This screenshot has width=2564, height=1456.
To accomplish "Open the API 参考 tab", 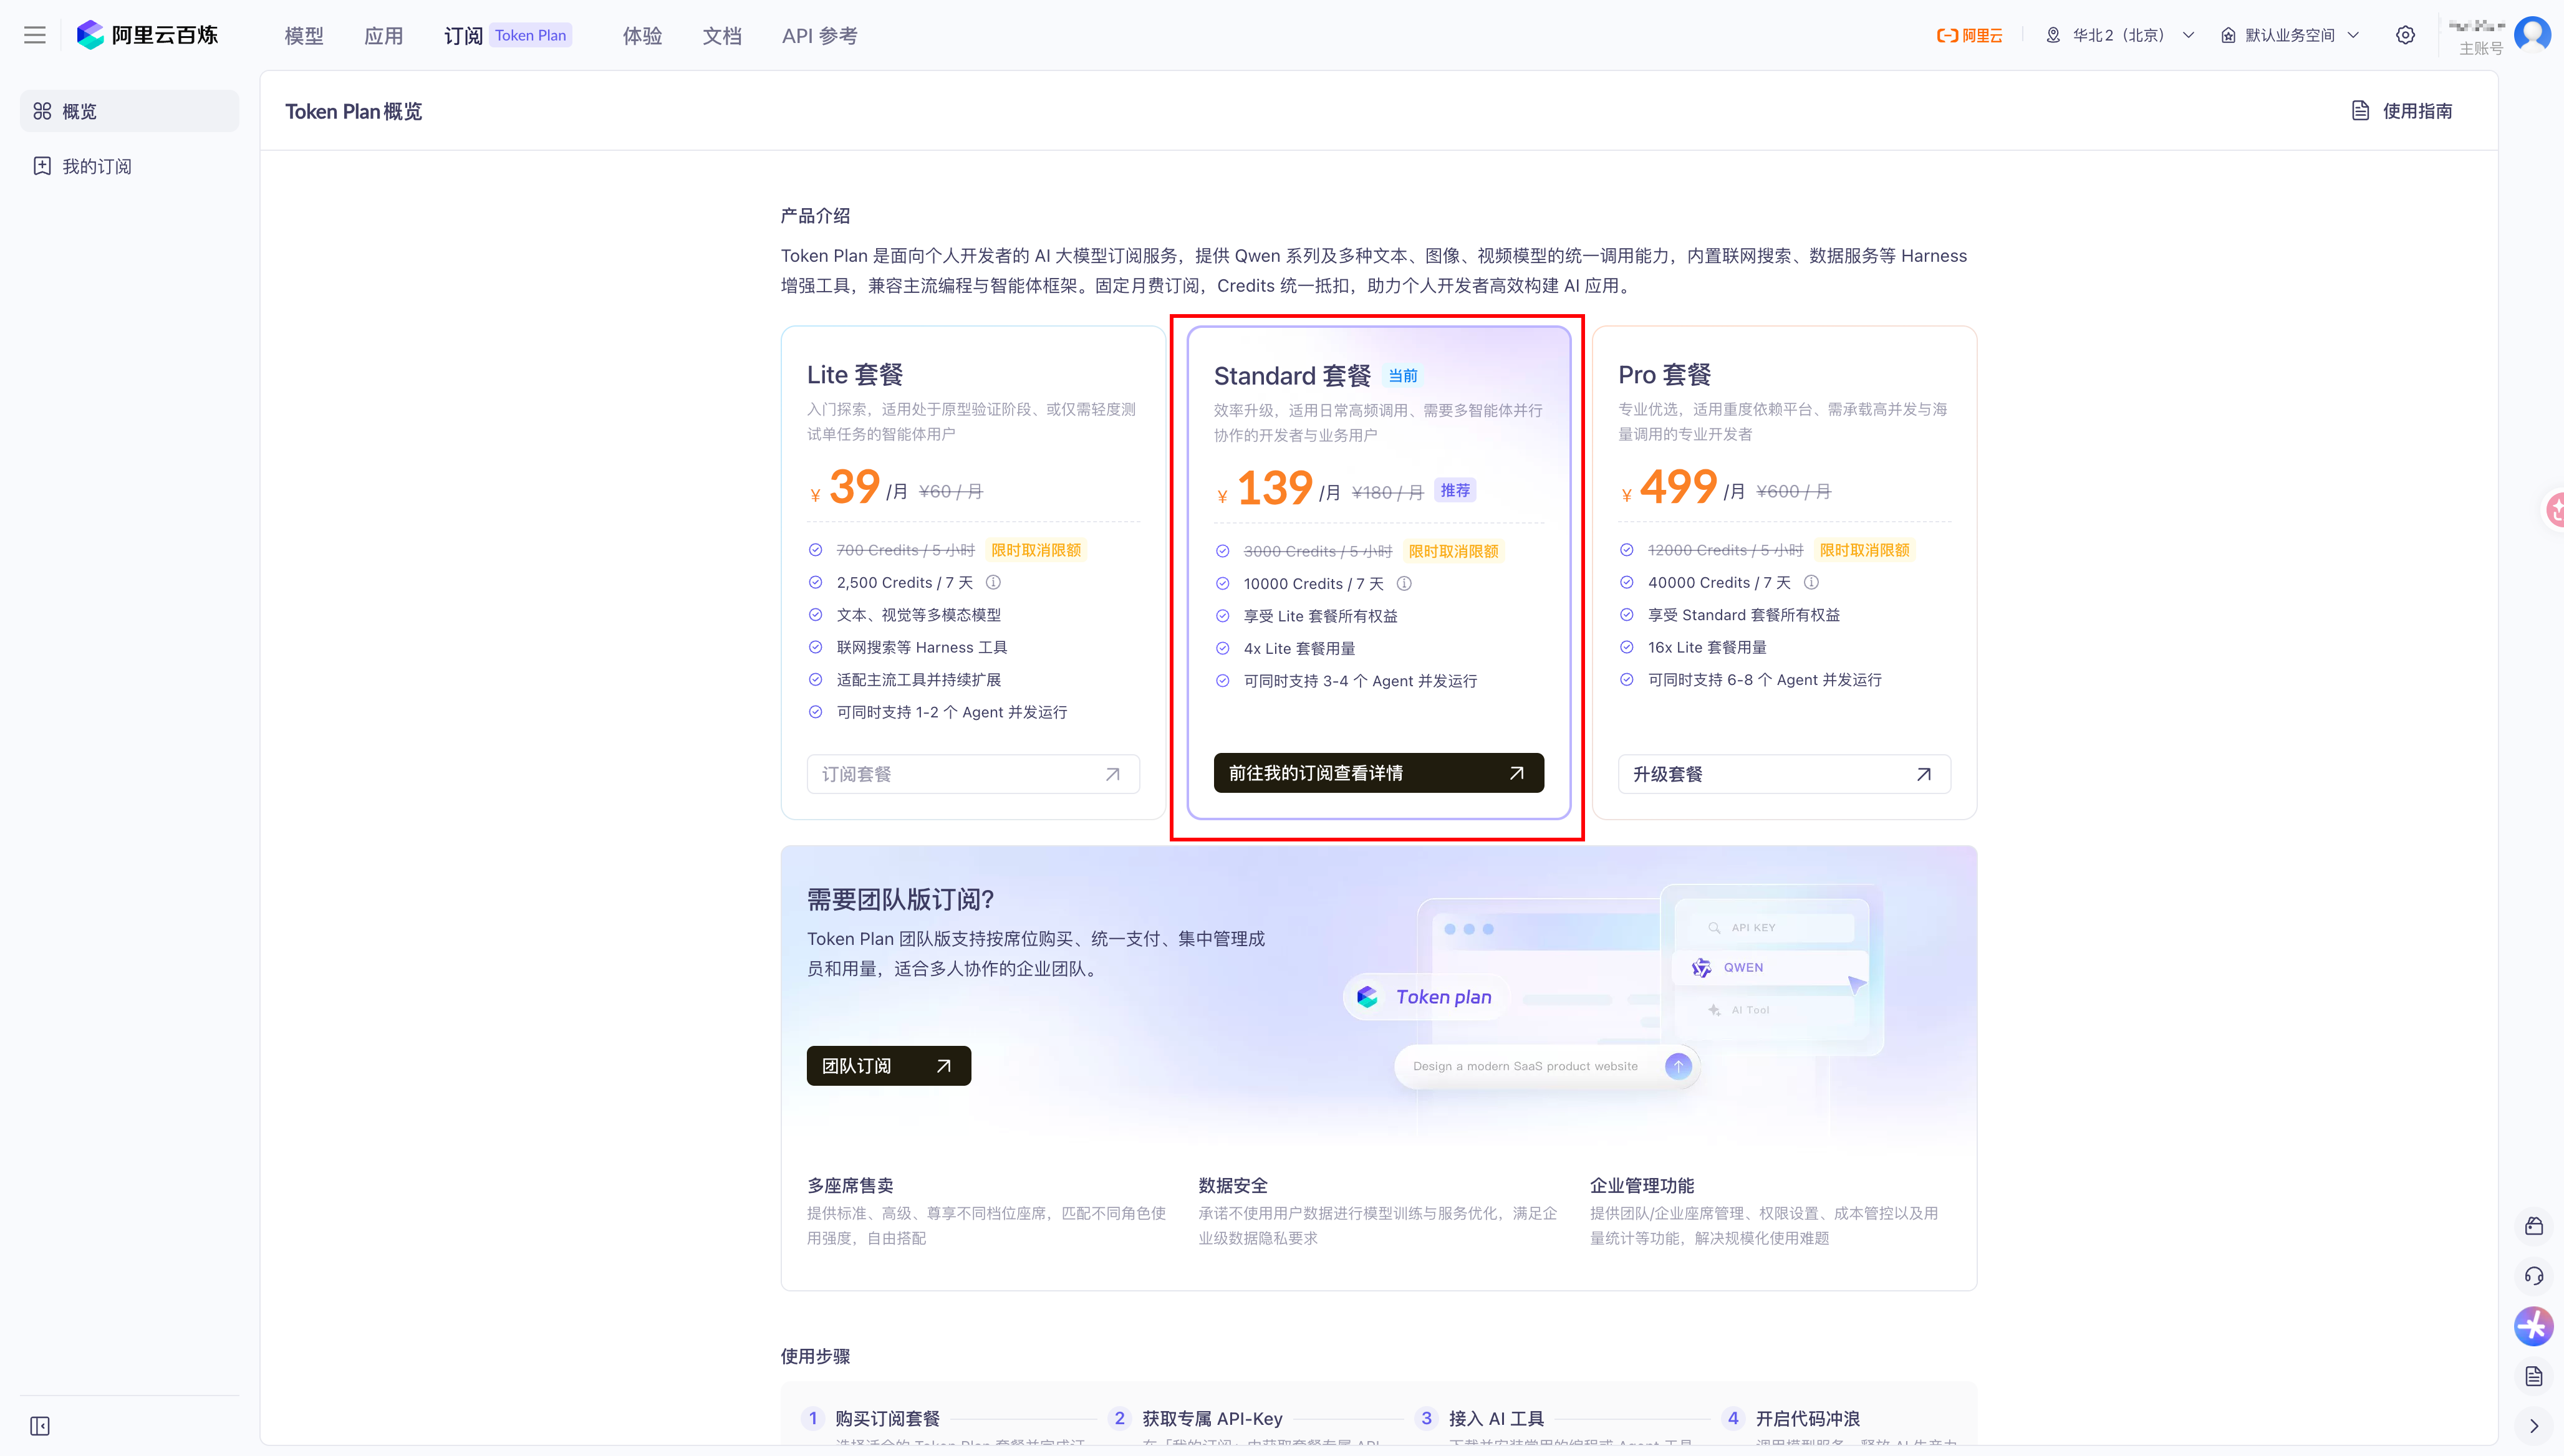I will 819,36.
